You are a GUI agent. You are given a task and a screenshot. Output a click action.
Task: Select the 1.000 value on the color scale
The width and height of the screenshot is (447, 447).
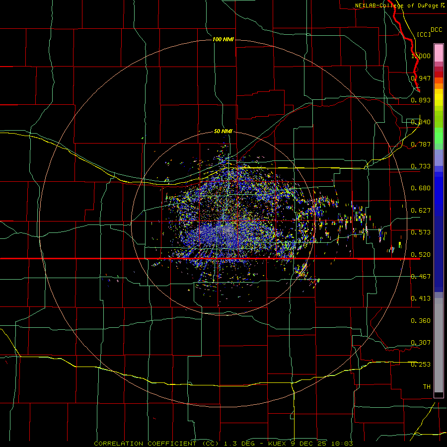point(421,56)
